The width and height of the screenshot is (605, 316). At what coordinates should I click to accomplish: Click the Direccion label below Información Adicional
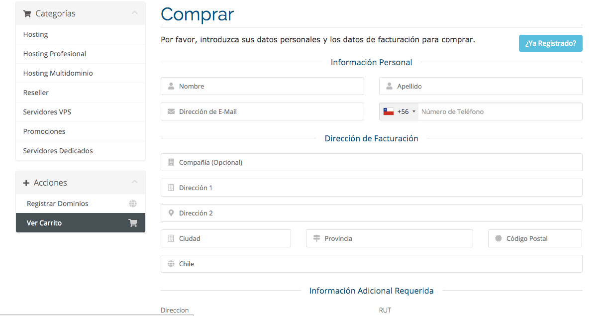[x=175, y=310]
